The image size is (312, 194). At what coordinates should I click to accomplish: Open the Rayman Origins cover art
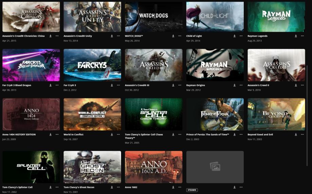pyautogui.click(x=215, y=65)
